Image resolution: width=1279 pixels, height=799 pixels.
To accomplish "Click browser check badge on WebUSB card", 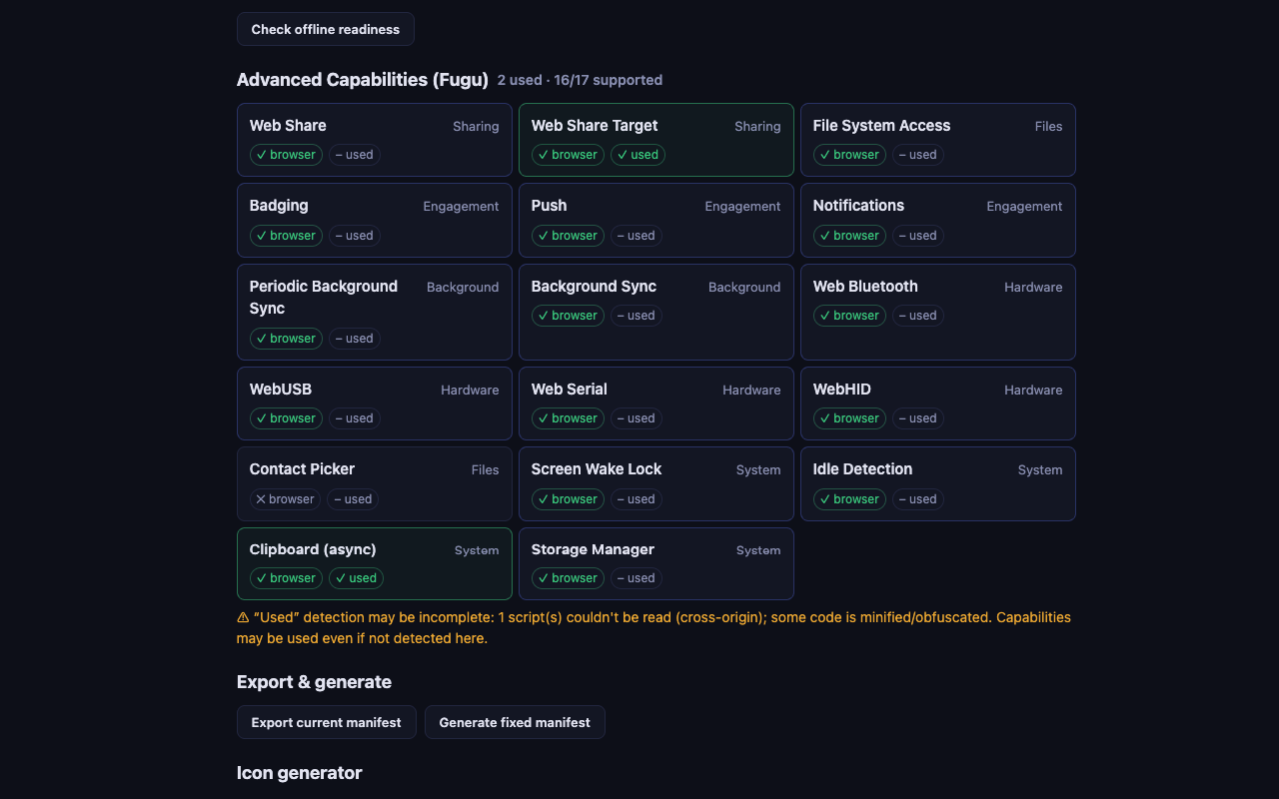I will point(286,418).
